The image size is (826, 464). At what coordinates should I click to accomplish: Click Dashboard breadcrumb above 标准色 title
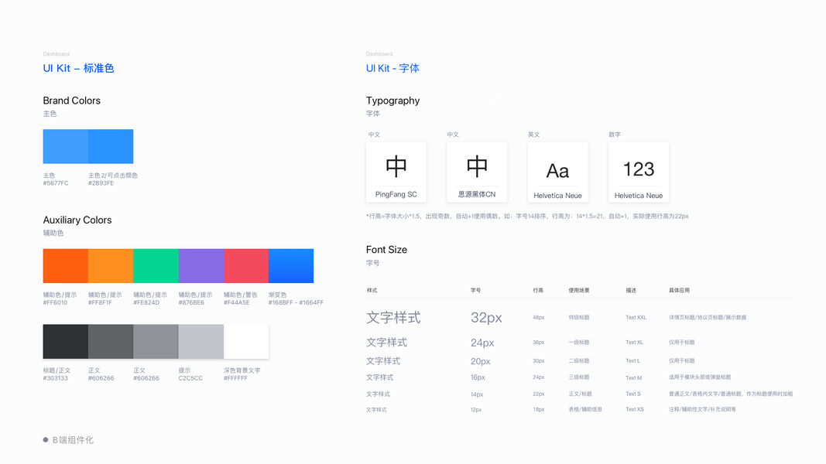click(x=57, y=54)
